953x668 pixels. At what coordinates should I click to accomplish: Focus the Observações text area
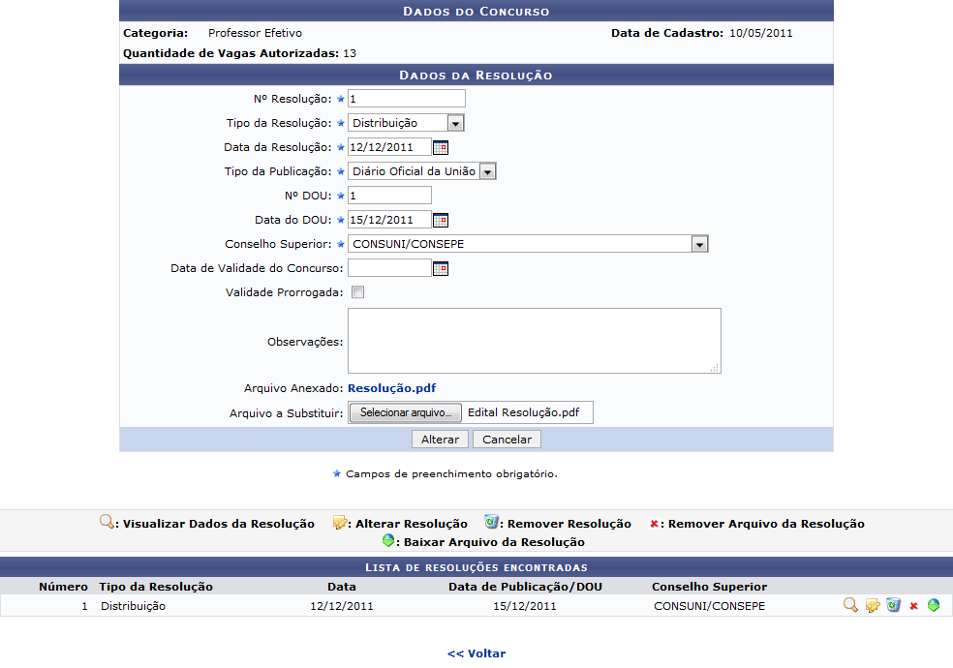coord(534,341)
